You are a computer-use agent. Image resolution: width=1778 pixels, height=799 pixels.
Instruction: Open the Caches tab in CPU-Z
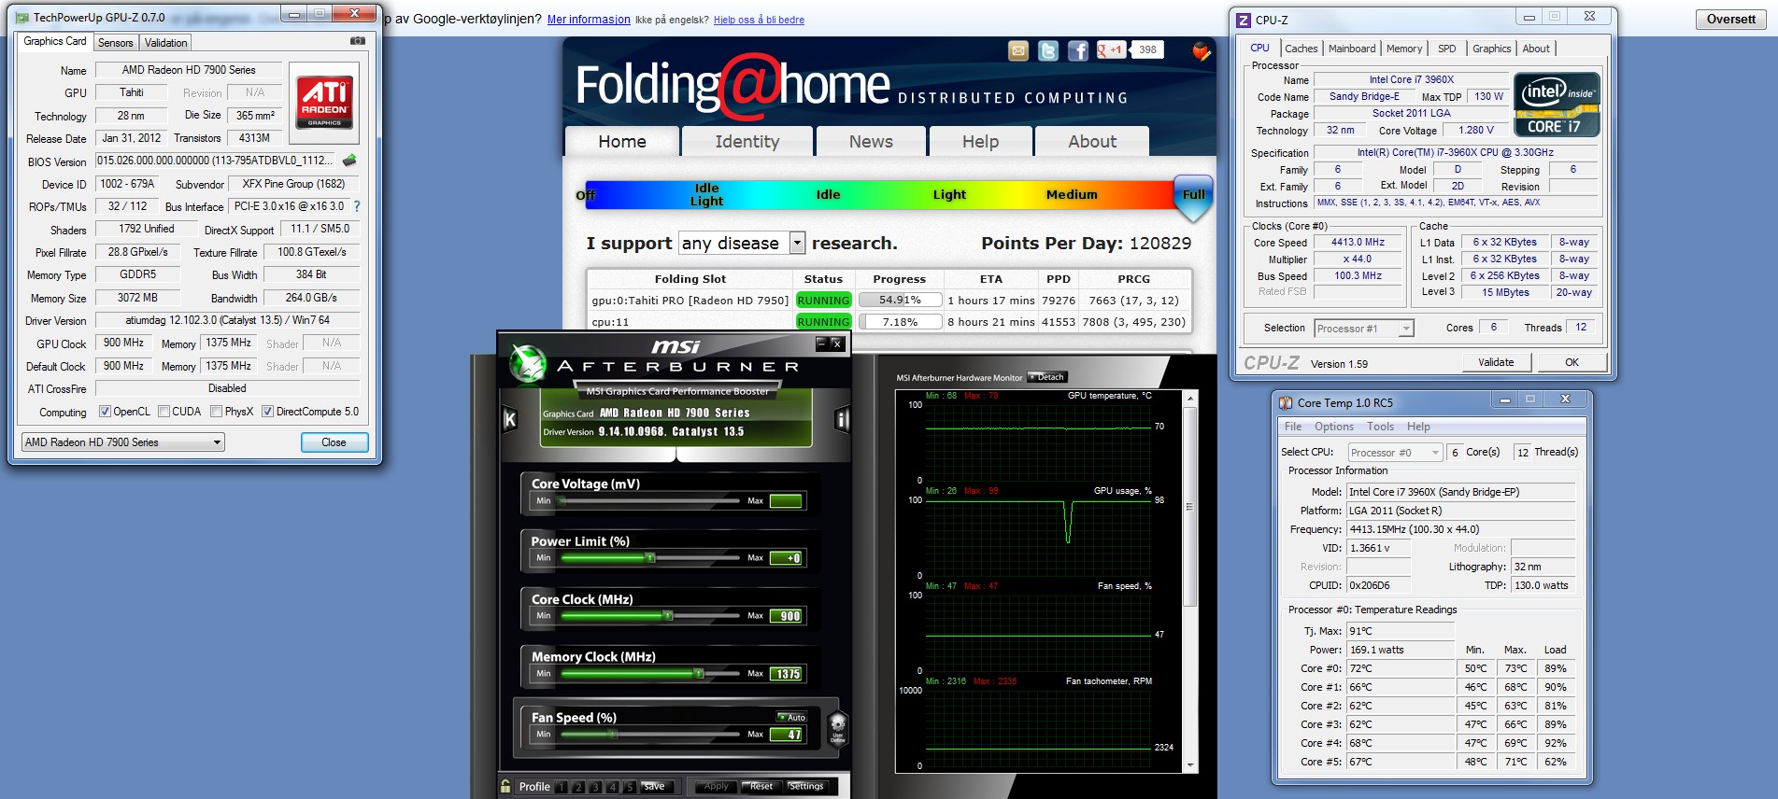1301,49
